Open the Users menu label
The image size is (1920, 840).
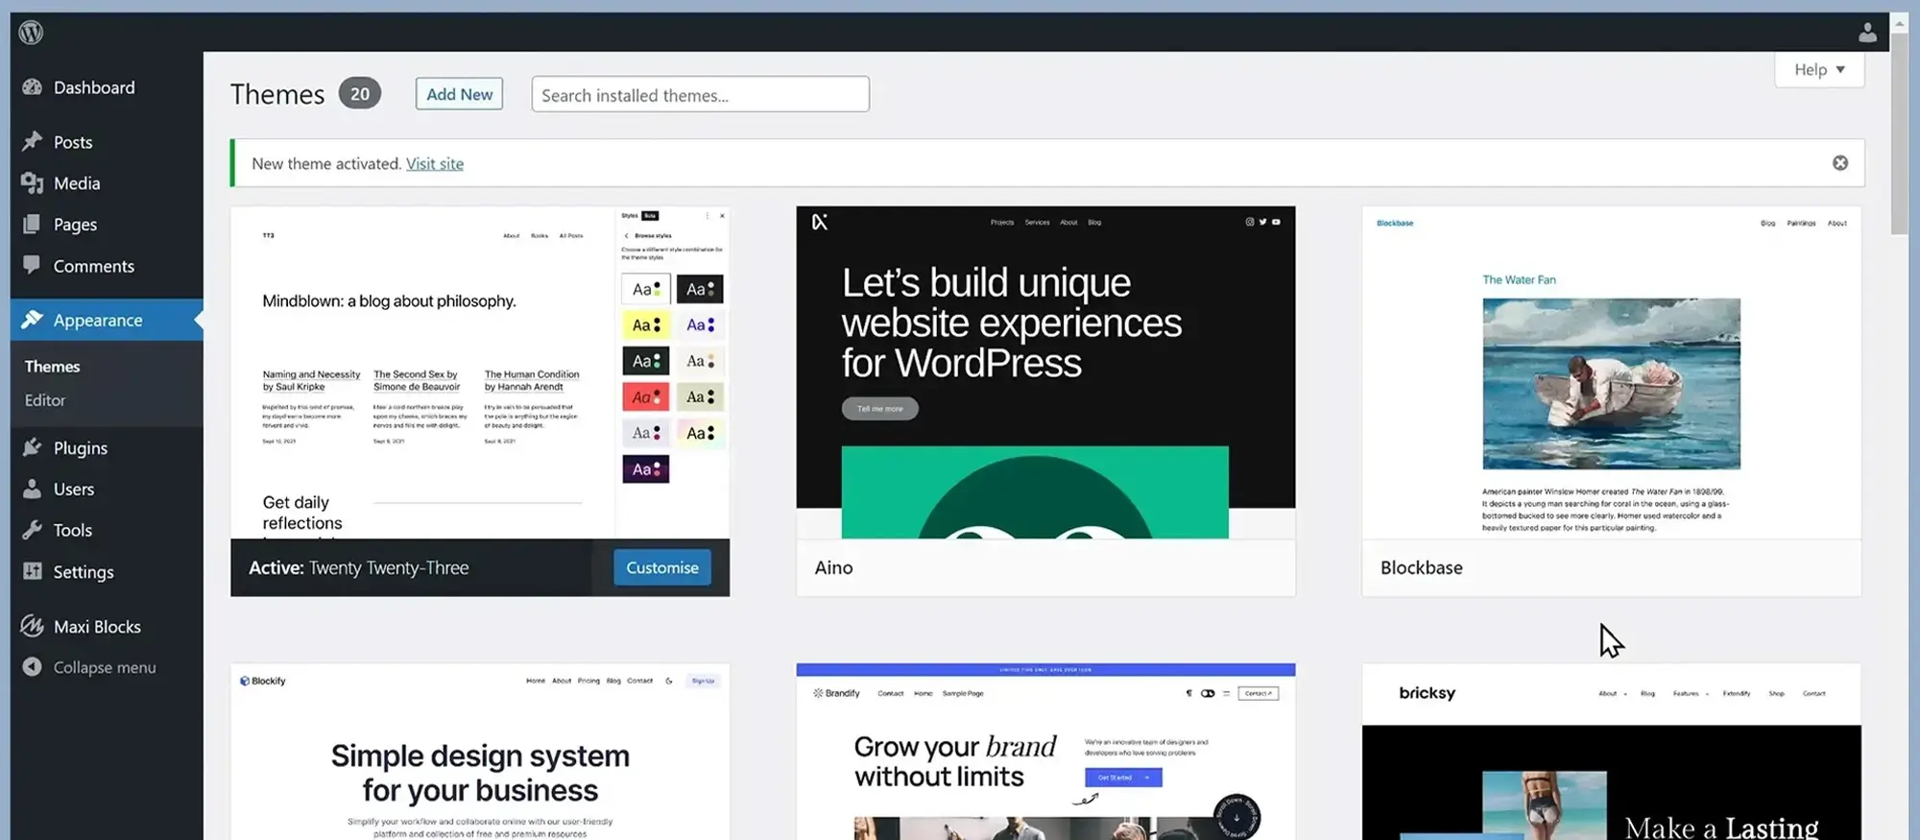click(x=74, y=490)
